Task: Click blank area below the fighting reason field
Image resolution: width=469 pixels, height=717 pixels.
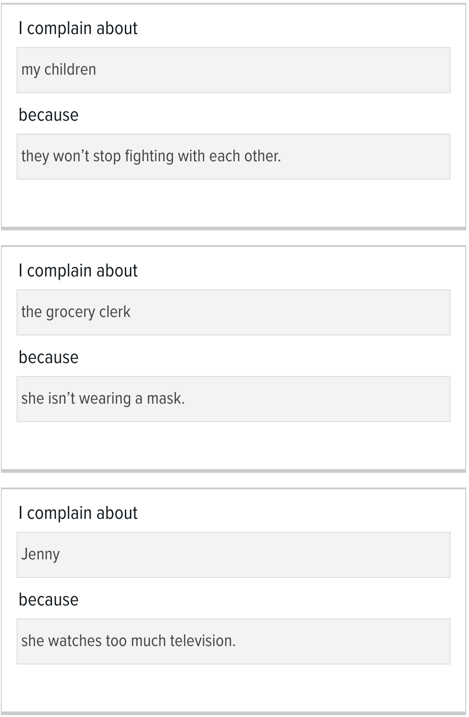Action: (233, 203)
